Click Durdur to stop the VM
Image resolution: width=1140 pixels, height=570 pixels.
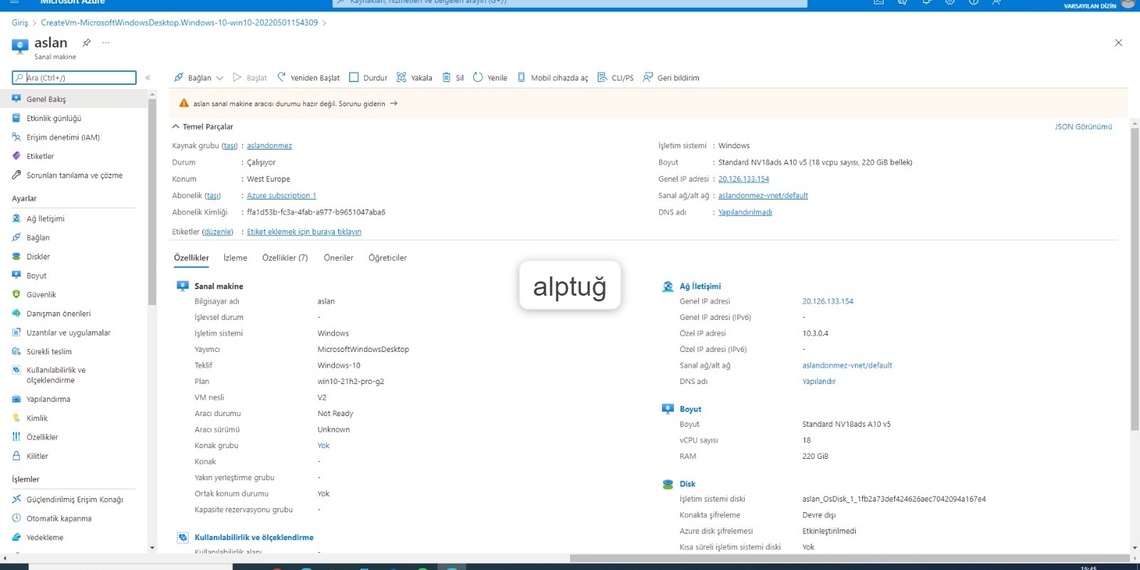point(368,78)
